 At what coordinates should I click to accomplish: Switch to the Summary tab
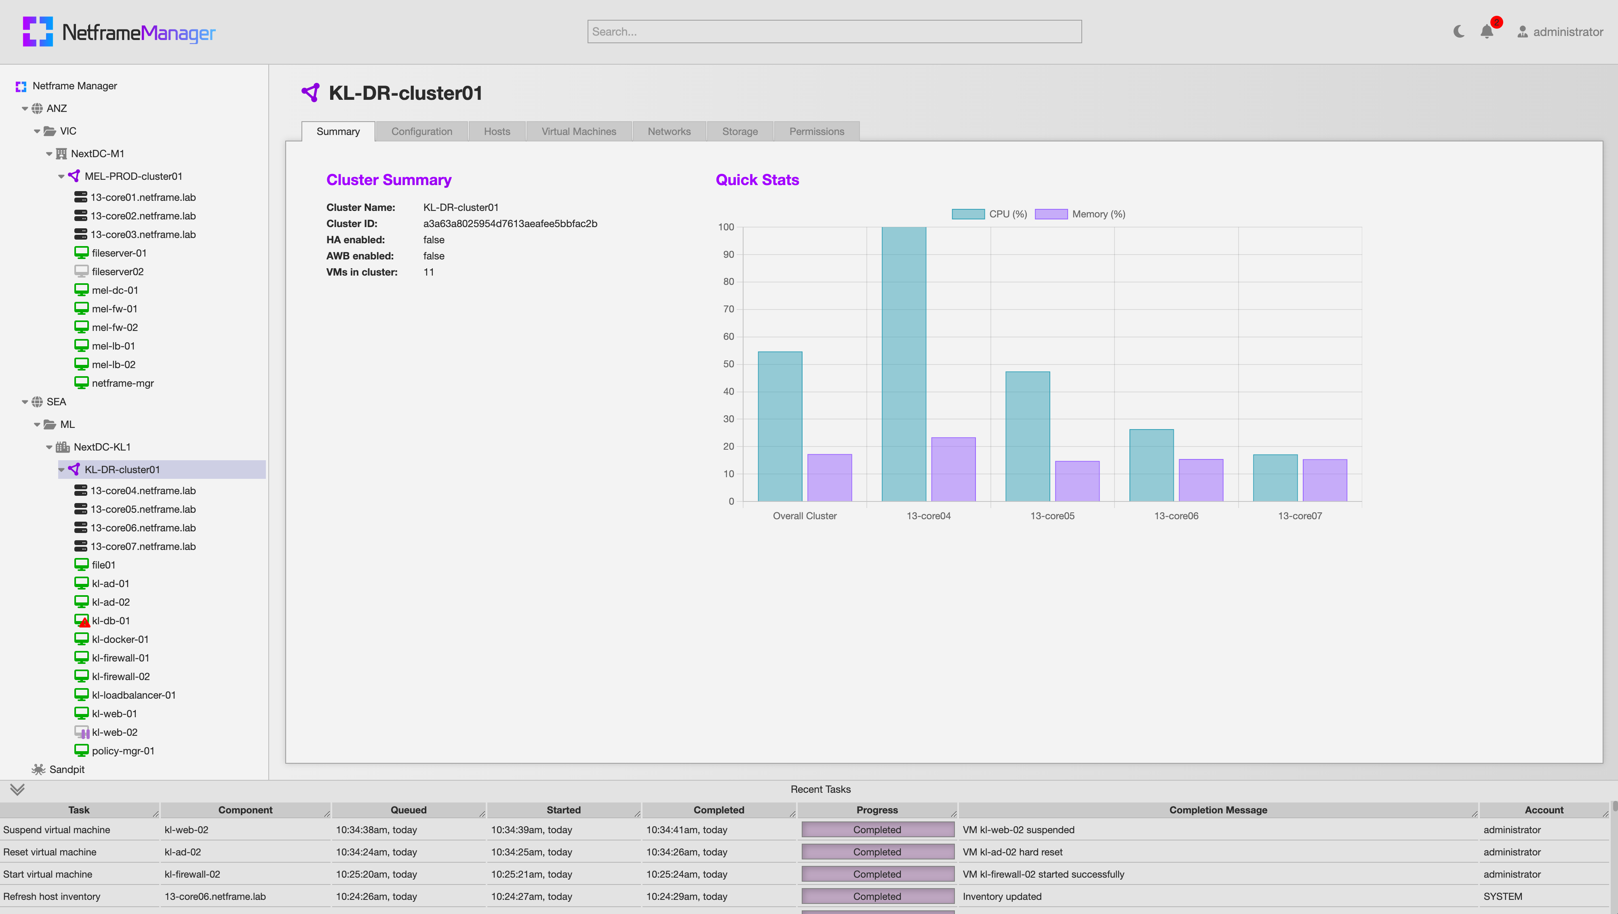click(338, 131)
